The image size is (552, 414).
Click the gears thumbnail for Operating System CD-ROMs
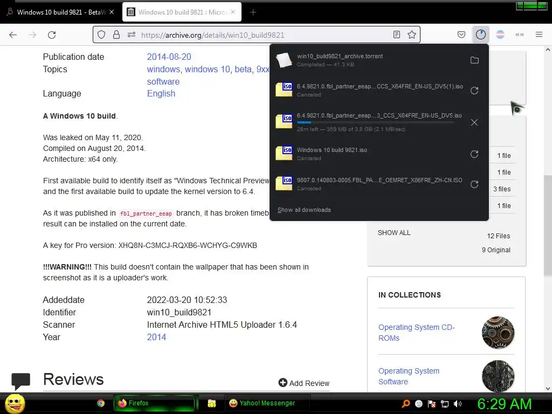pos(498,332)
